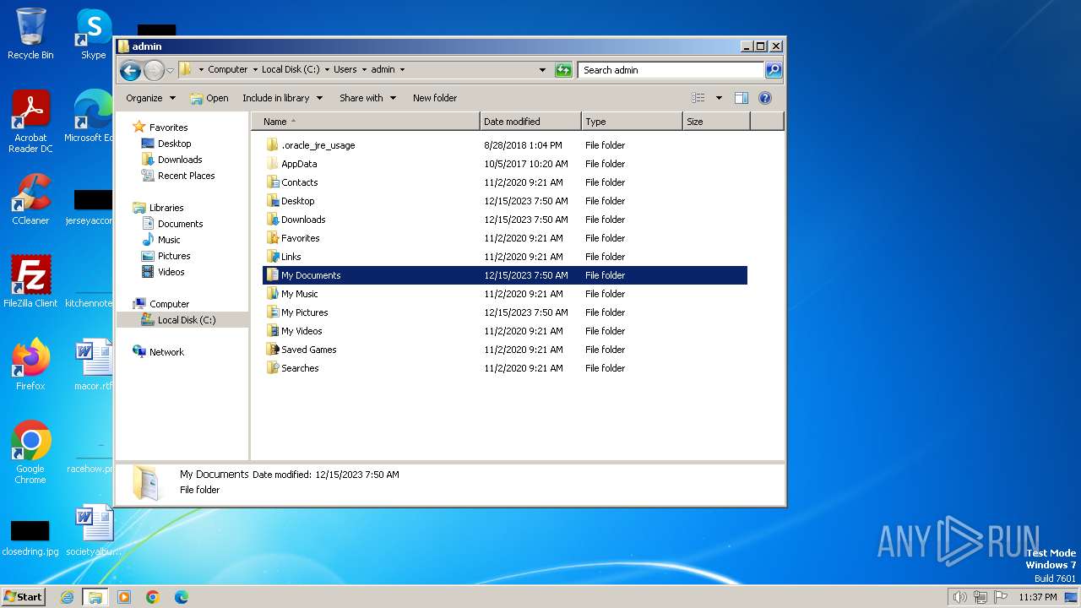Open the Help question mark icon

point(765,98)
